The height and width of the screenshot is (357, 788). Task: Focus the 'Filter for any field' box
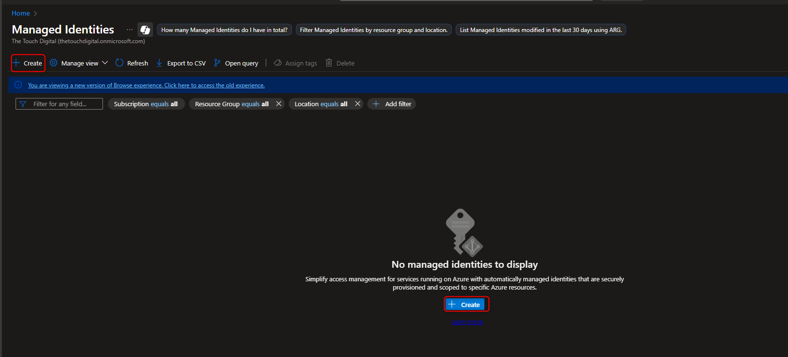tap(59, 104)
